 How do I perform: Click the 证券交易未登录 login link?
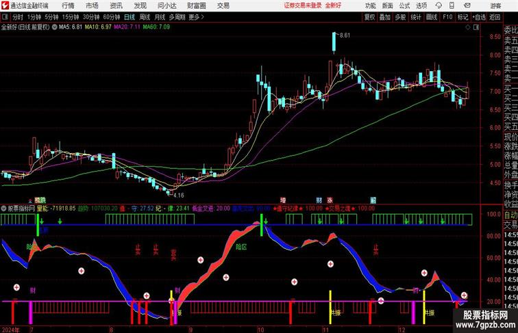[303, 5]
